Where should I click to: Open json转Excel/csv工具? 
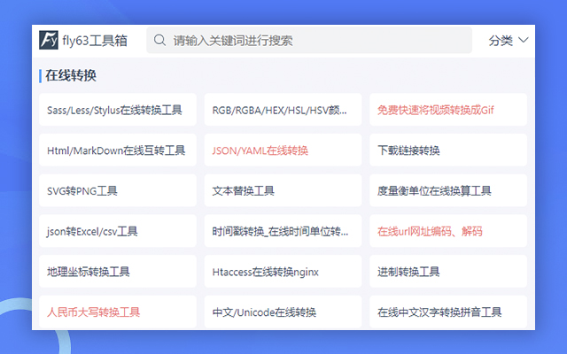coord(118,231)
